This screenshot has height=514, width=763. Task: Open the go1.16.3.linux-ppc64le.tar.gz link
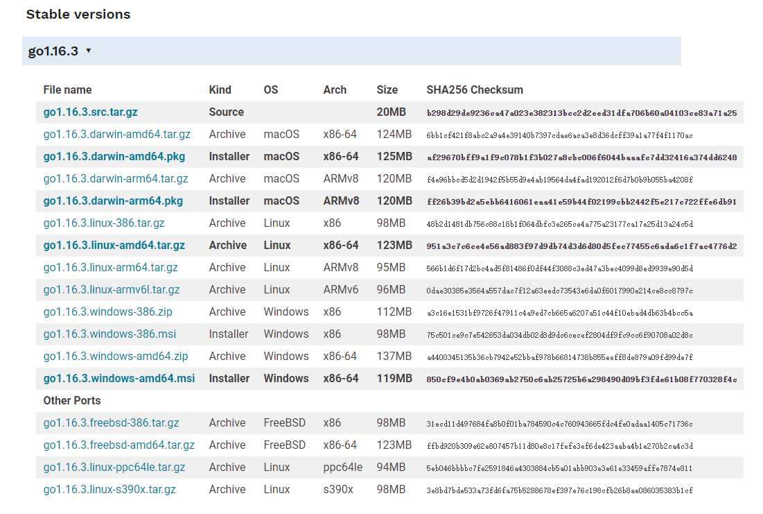[114, 468]
